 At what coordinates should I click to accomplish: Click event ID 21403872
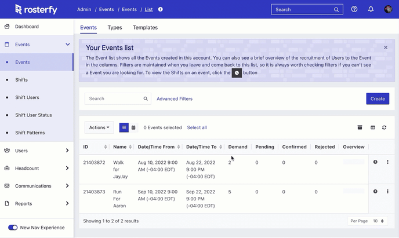94,163
